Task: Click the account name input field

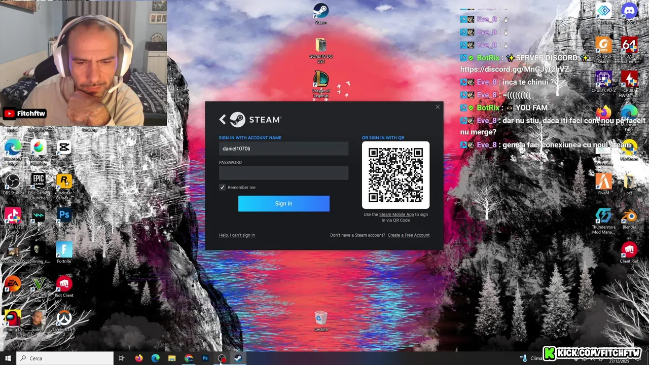Action: tap(283, 149)
